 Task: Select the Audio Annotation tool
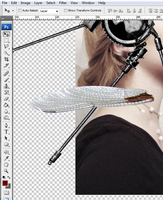coord(6,152)
